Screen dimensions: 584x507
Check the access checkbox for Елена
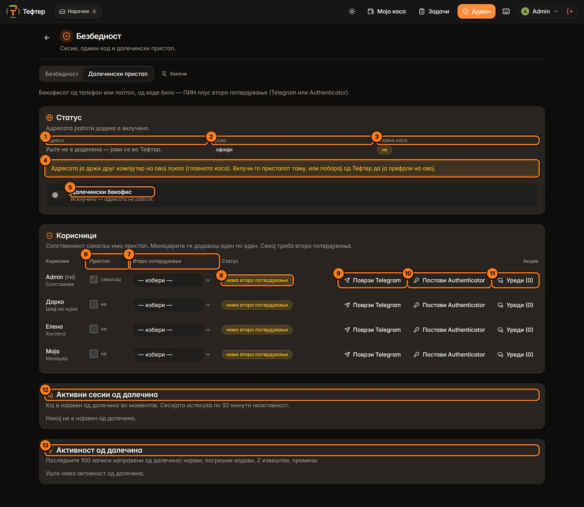pos(93,329)
